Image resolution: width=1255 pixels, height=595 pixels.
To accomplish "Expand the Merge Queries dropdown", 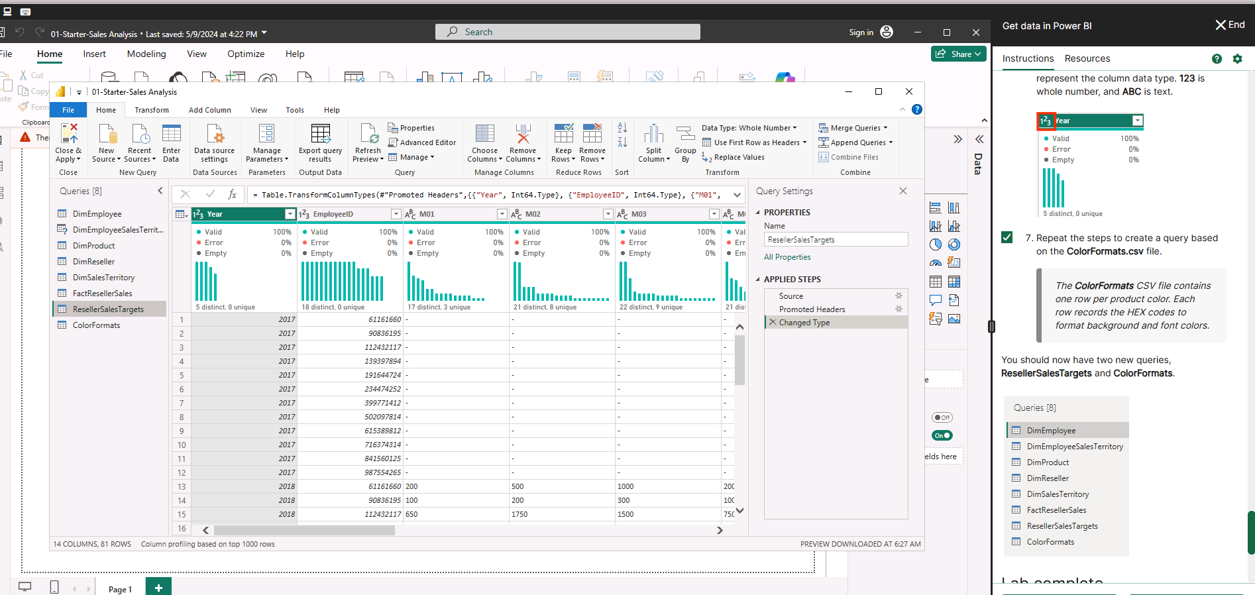I will [885, 128].
